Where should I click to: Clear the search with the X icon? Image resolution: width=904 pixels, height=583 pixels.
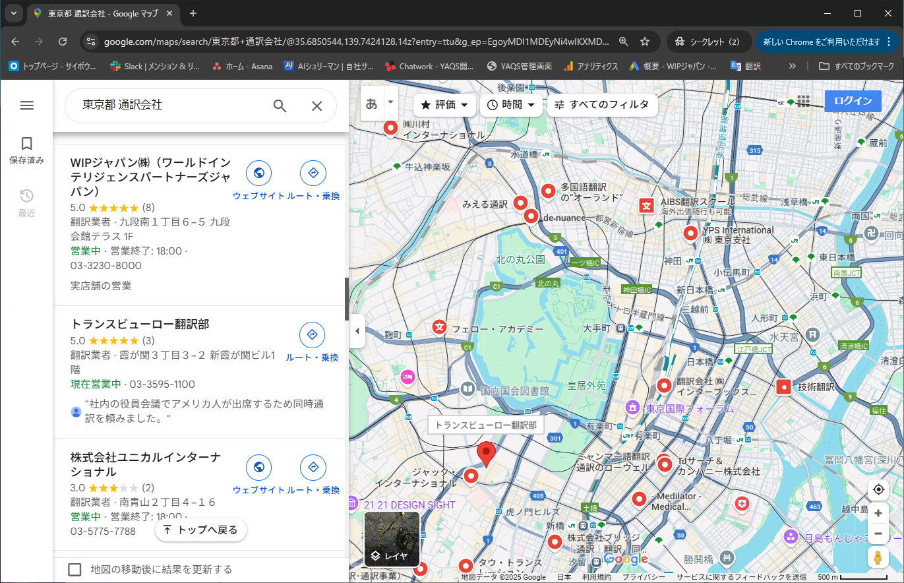pos(316,106)
